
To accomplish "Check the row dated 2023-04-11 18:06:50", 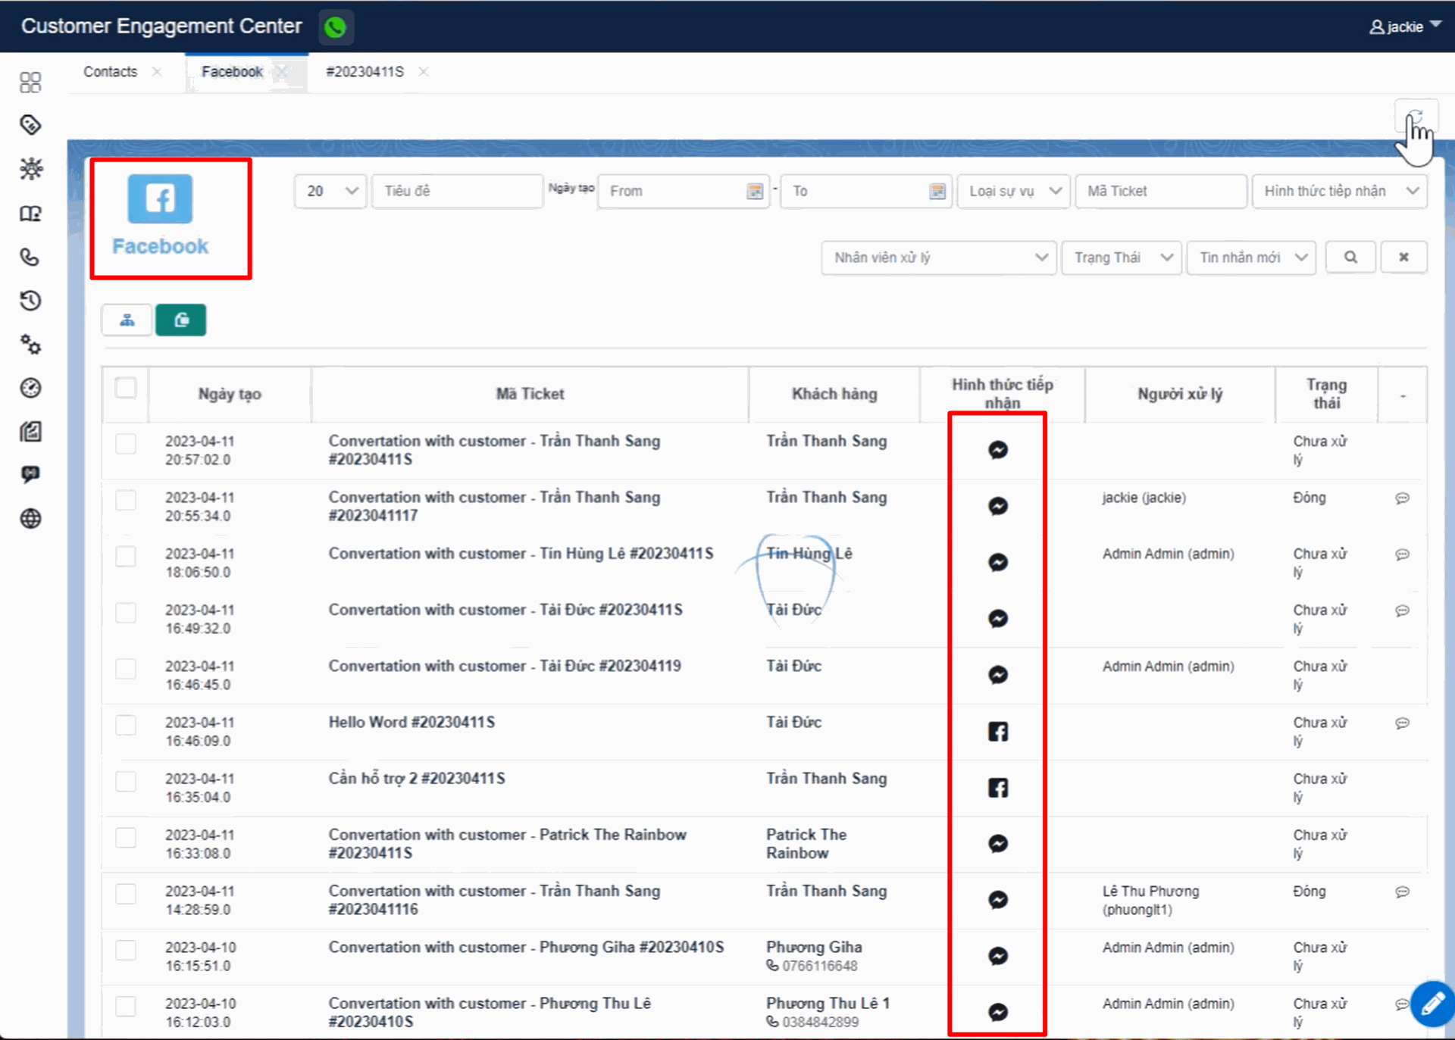I will tap(126, 556).
